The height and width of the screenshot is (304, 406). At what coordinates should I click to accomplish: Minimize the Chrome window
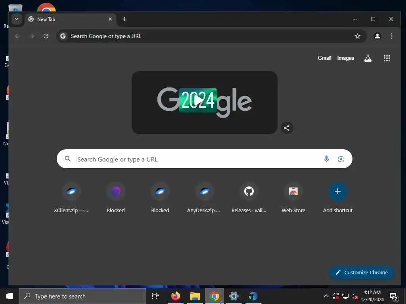[355, 19]
